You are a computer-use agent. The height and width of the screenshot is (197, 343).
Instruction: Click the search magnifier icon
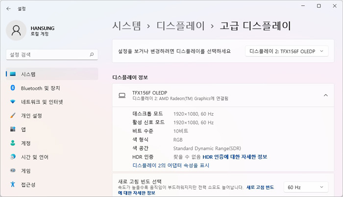(x=92, y=54)
